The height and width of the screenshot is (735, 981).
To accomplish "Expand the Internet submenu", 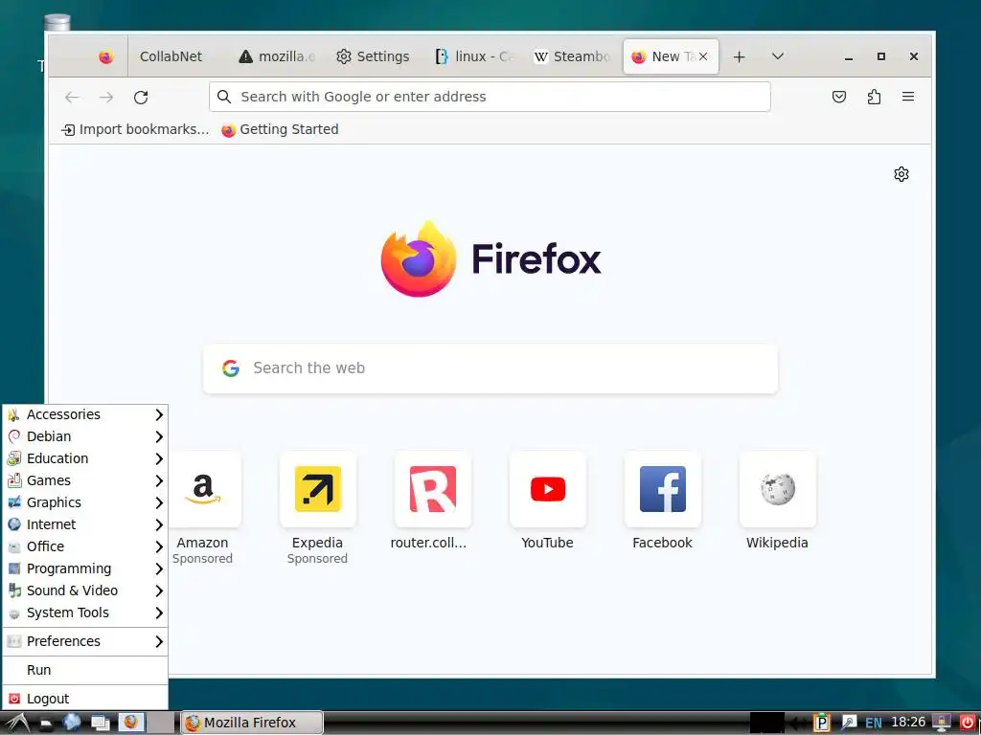I will coord(85,524).
